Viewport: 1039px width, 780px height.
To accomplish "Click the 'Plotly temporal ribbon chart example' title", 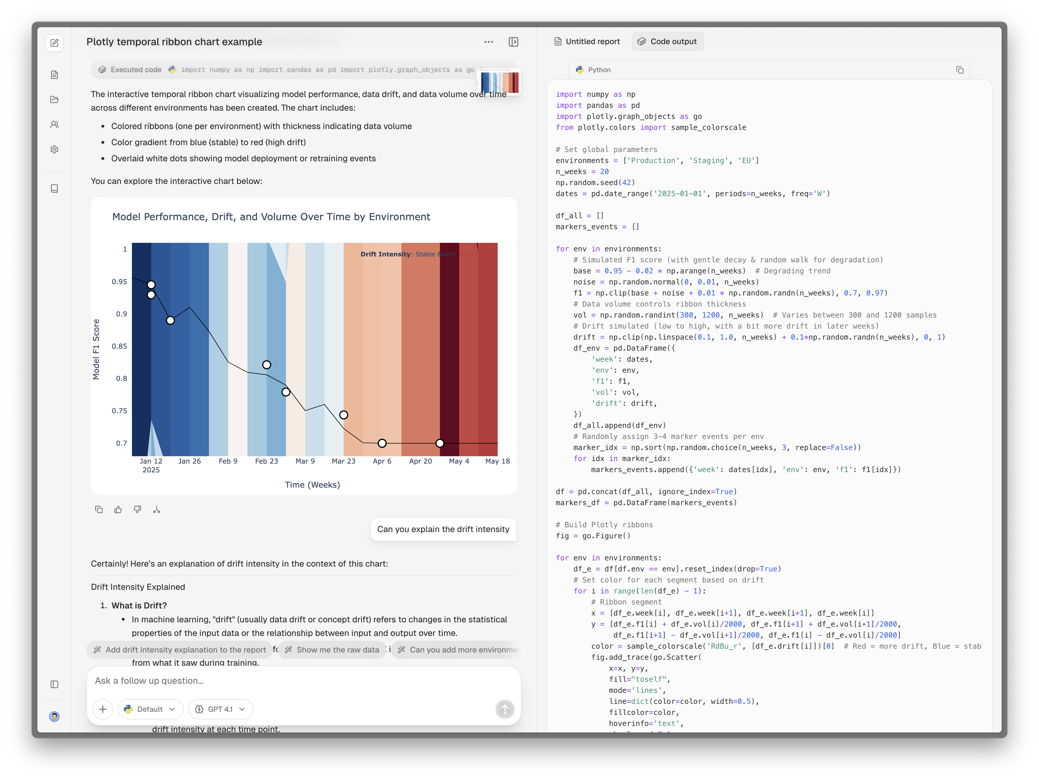I will 174,42.
